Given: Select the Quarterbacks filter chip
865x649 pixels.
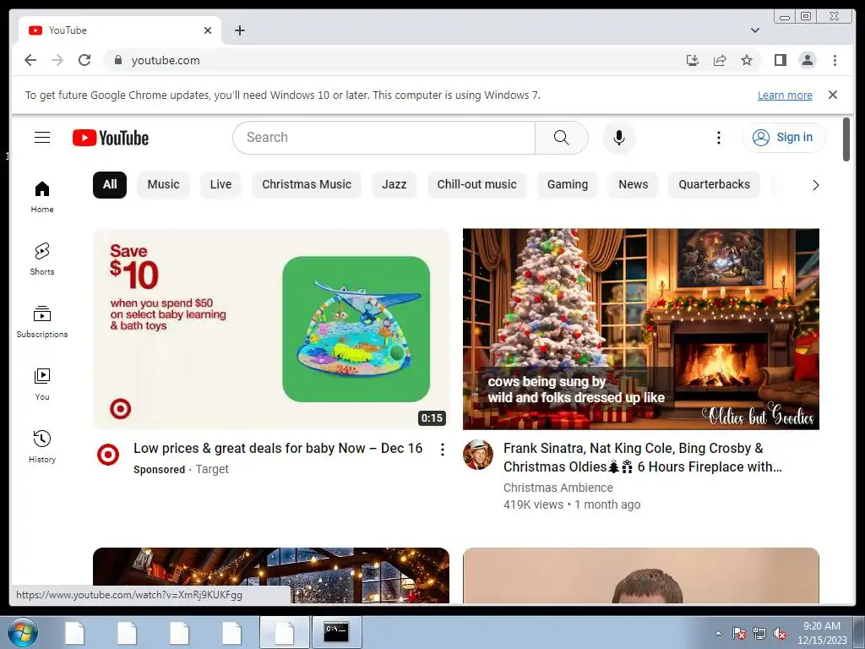Looking at the screenshot, I should [x=714, y=184].
